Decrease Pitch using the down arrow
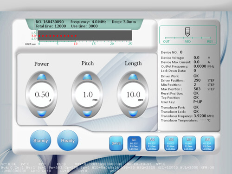Viewport: 232px width, 174px height. 87,113
